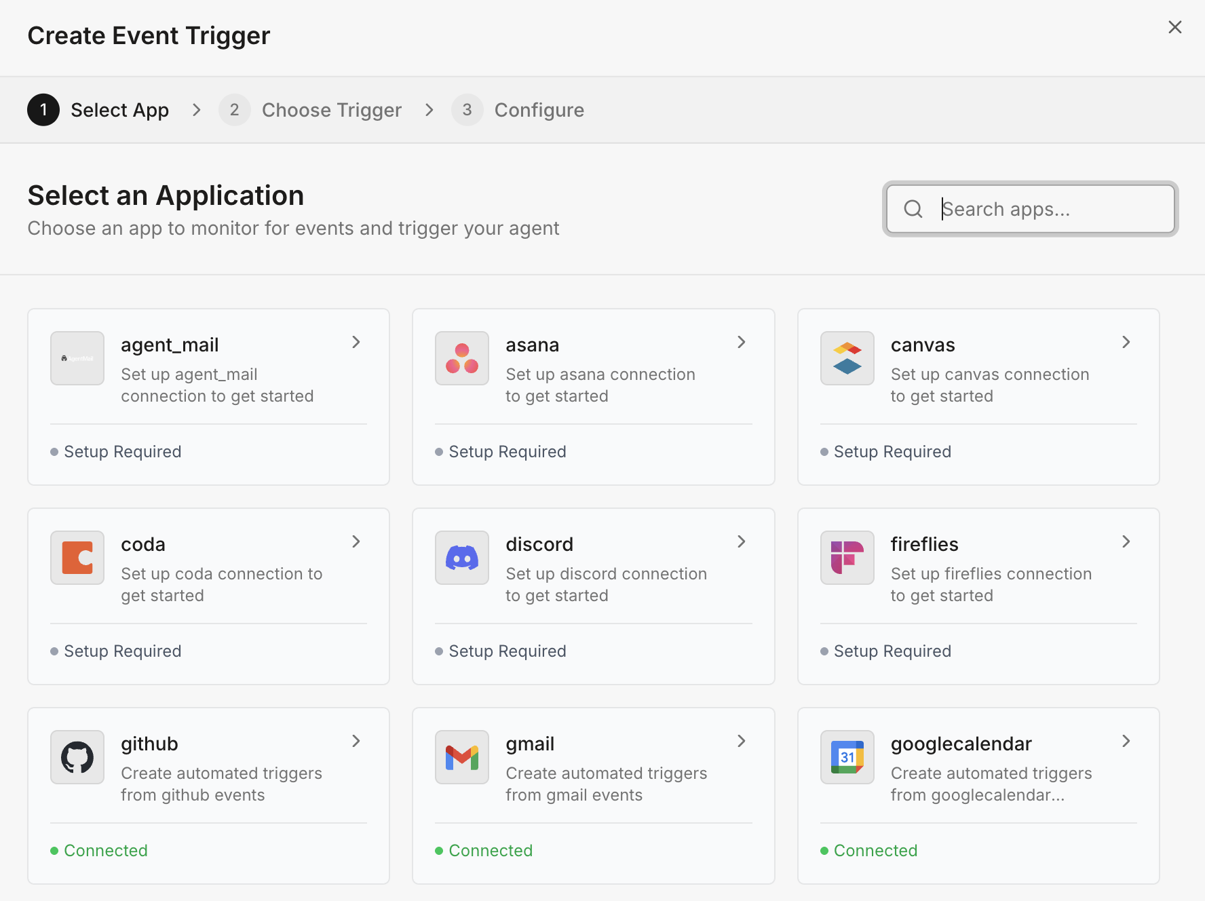
Task: Go to step 2 Choose Trigger
Action: click(310, 110)
